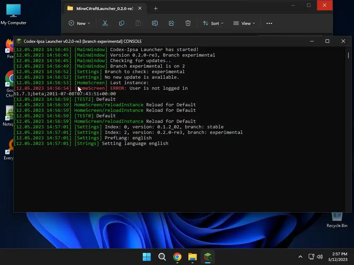Click the Codex-Ipsa Launcher taskbar icon
This screenshot has width=354, height=265.
point(208,257)
